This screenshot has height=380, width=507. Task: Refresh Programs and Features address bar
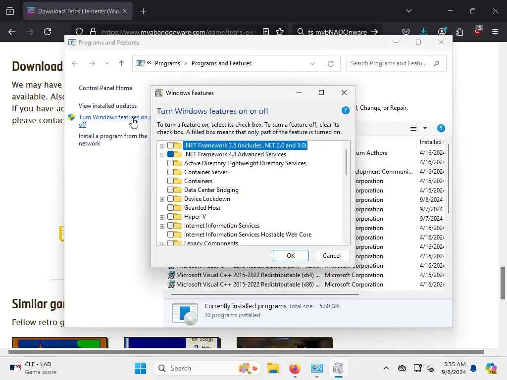[x=330, y=64]
